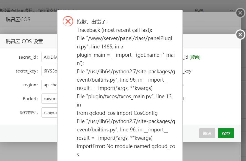Click the 保存路径: field label
This screenshot has height=161, width=246.
click(29, 112)
